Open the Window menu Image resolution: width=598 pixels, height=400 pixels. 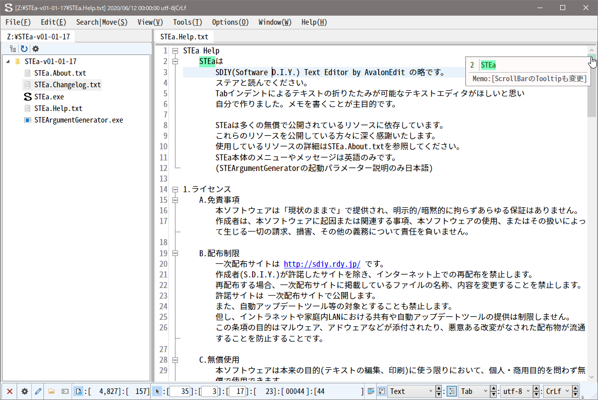click(275, 22)
